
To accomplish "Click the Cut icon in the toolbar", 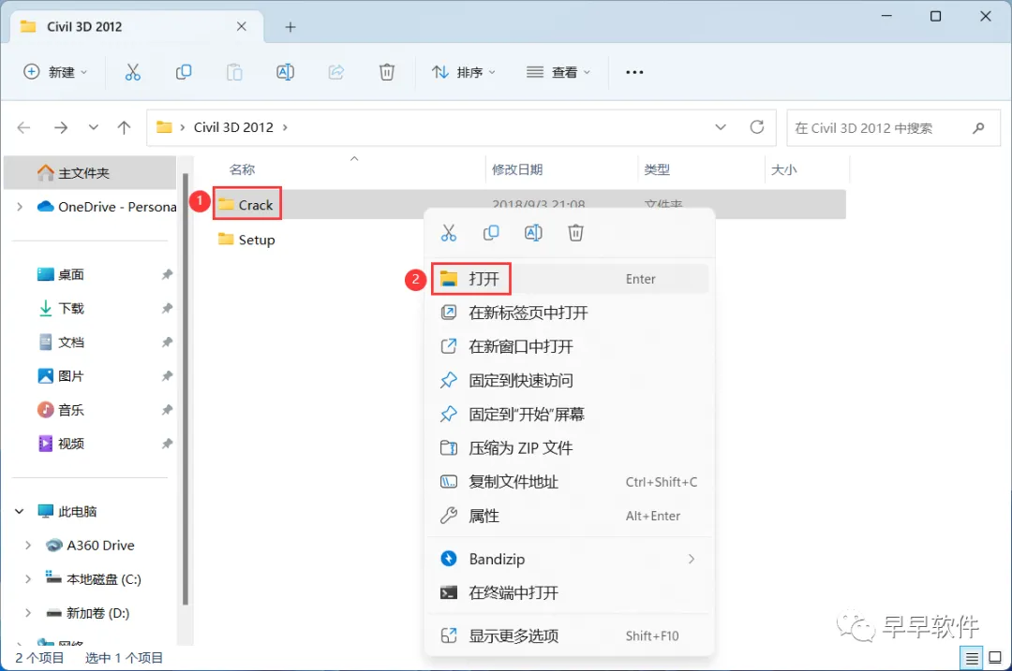I will point(132,72).
